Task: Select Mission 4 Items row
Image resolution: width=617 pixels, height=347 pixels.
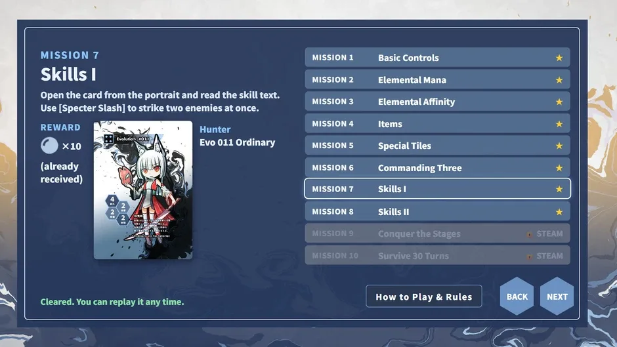Action: (437, 123)
